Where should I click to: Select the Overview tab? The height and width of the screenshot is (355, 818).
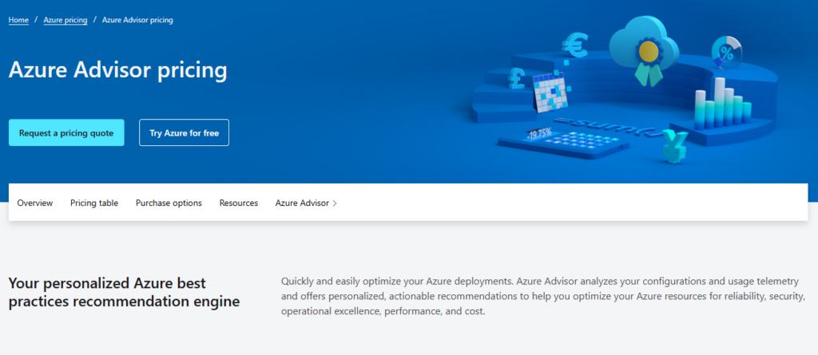(35, 203)
